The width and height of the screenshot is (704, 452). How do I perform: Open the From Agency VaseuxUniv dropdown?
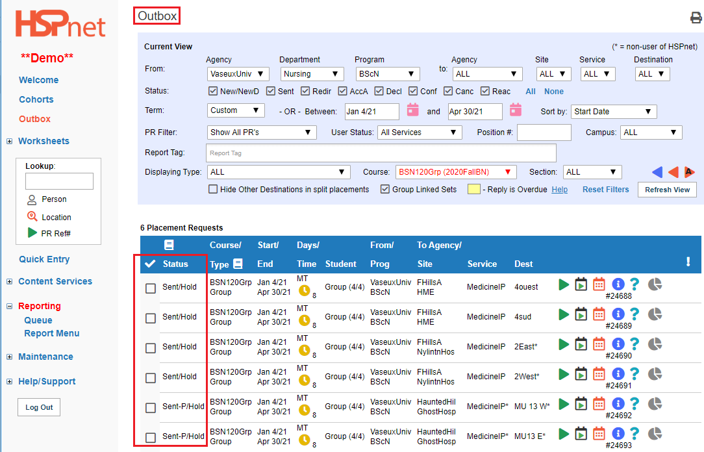pos(238,74)
